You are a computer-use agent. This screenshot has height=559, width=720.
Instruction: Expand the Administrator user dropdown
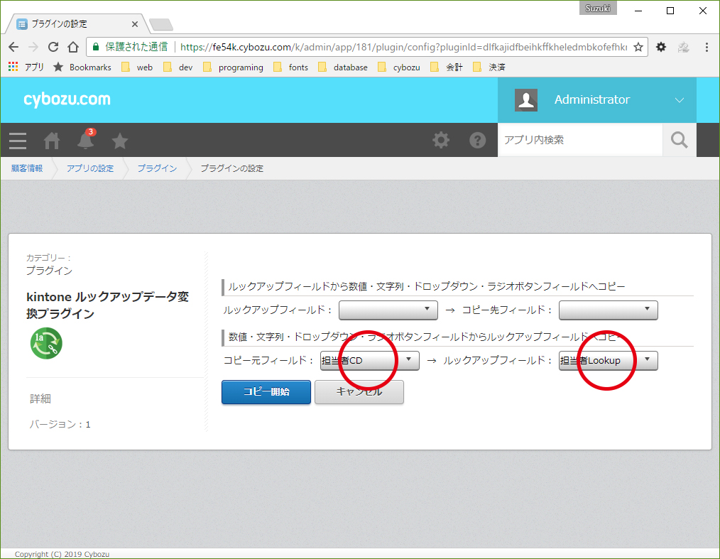(679, 99)
